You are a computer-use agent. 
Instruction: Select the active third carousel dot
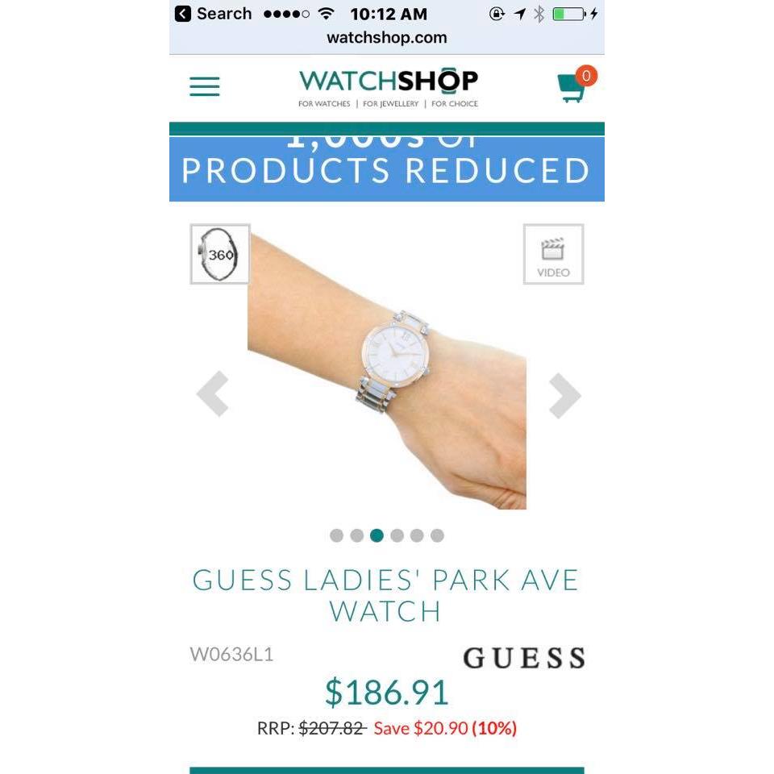377,535
